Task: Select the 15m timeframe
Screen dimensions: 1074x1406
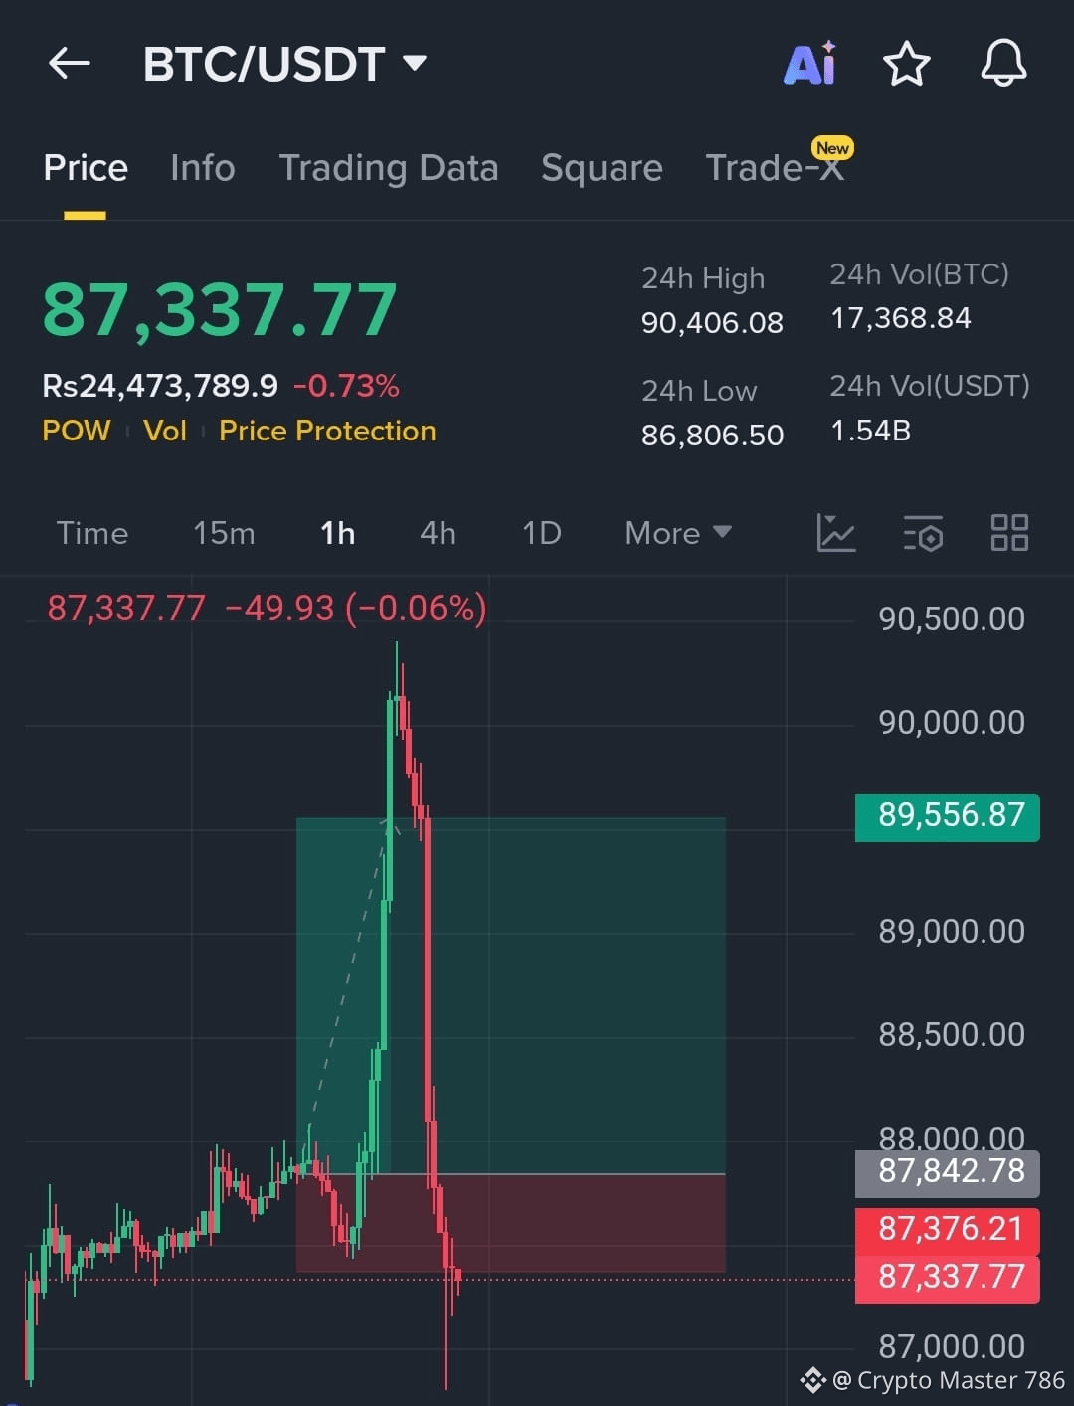Action: click(x=224, y=534)
